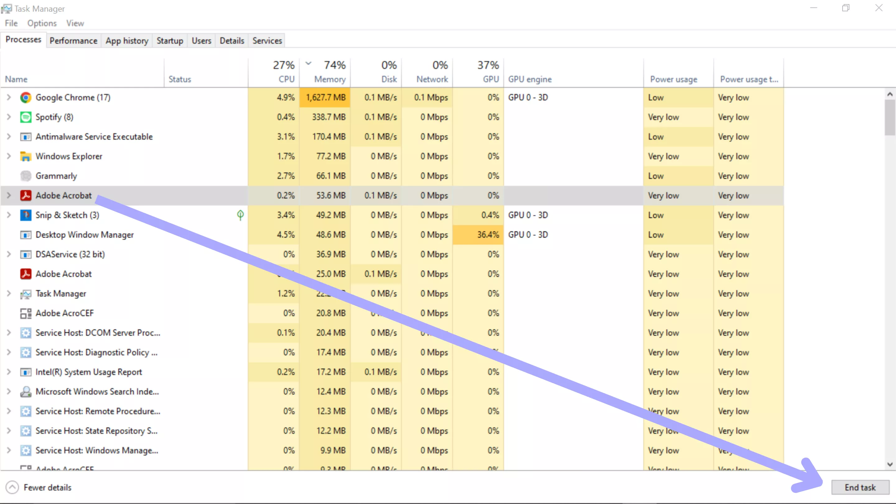This screenshot has height=504, width=896.
Task: Click the Windows Explorer folder icon
Action: click(26, 156)
